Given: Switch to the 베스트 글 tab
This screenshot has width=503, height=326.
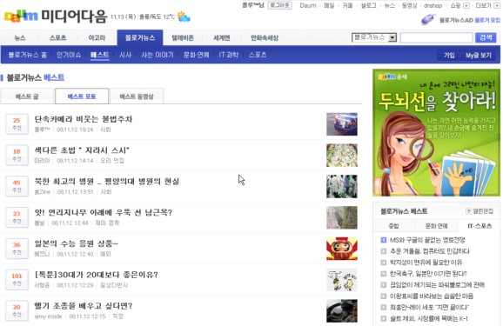Looking at the screenshot, I should (x=27, y=96).
